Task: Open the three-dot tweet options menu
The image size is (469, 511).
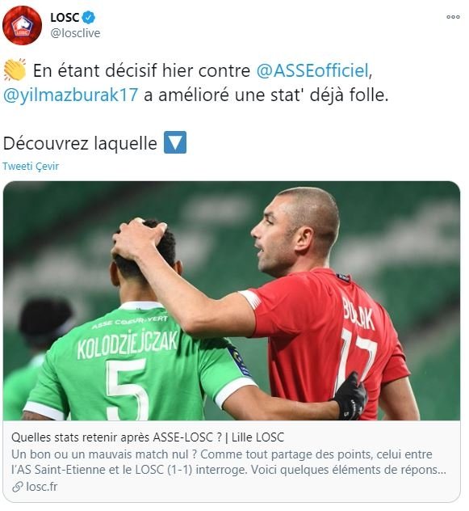Action: 453,17
